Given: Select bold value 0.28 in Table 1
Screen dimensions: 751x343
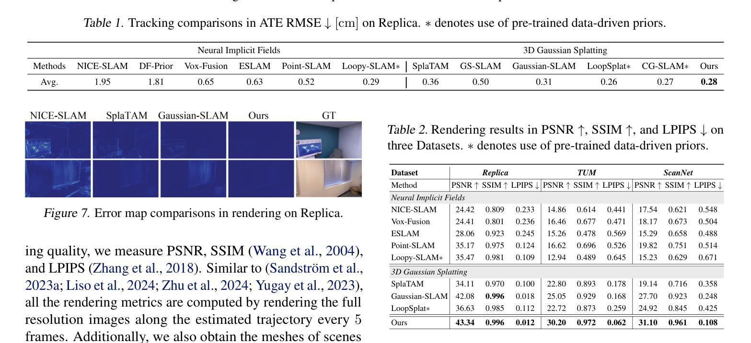Looking at the screenshot, I should (709, 82).
